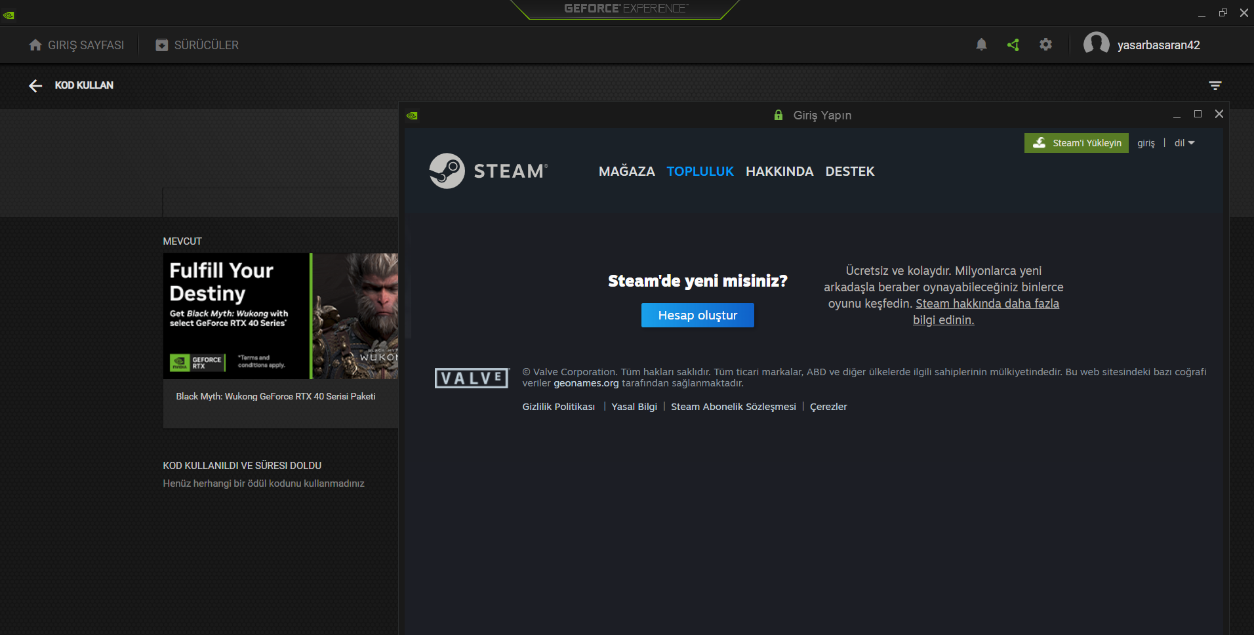1254x635 pixels.
Task: Click NVIDIA logo in main window corner
Action: coord(9,14)
